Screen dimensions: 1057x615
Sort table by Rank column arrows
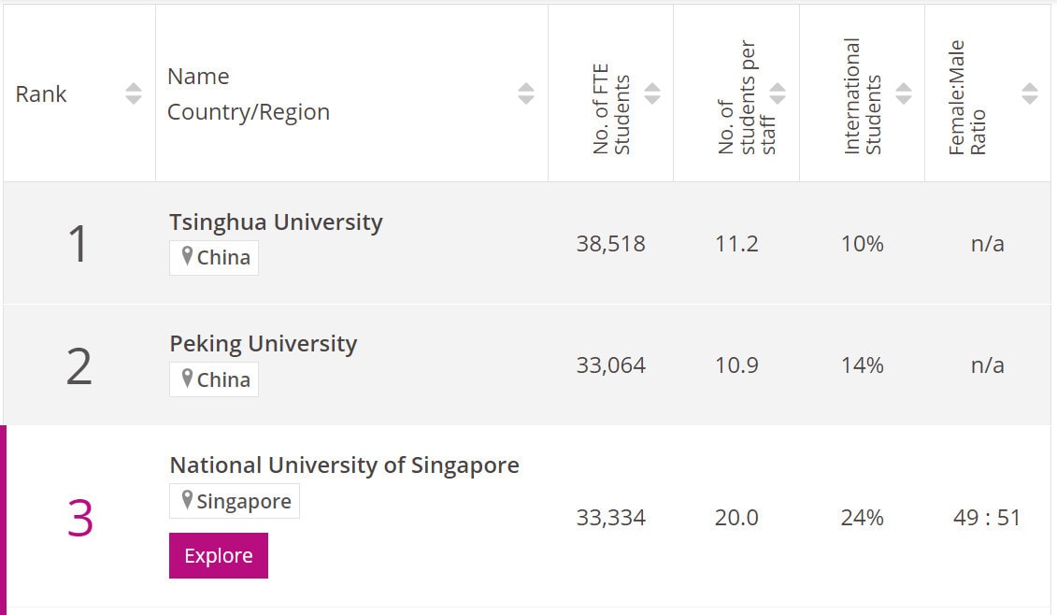[134, 93]
